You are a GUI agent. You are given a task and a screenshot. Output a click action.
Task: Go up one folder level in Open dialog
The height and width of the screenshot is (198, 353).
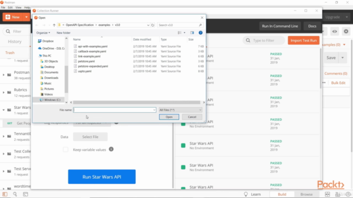pyautogui.click(x=54, y=25)
